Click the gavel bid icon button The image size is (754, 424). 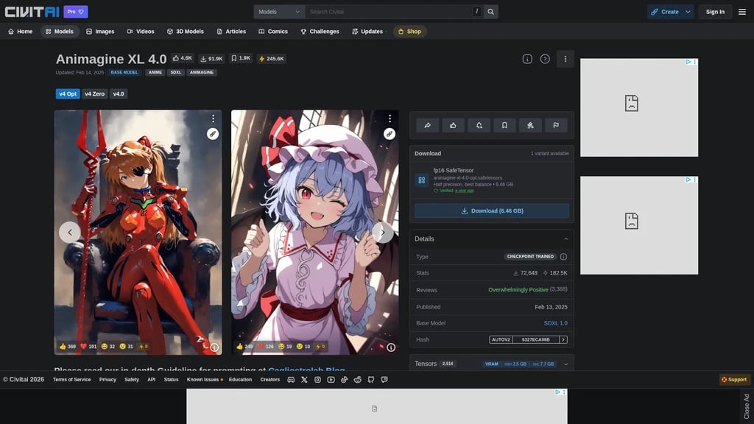pos(530,125)
